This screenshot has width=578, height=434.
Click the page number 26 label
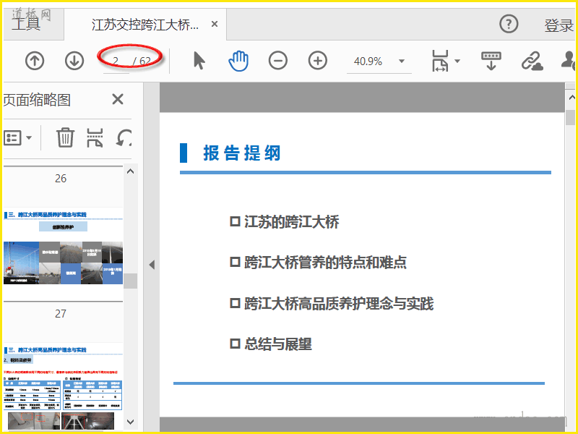pos(61,178)
